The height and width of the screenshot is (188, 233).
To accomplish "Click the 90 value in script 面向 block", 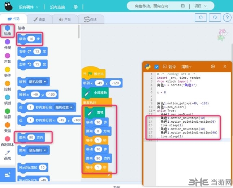I will [x=98, y=158].
